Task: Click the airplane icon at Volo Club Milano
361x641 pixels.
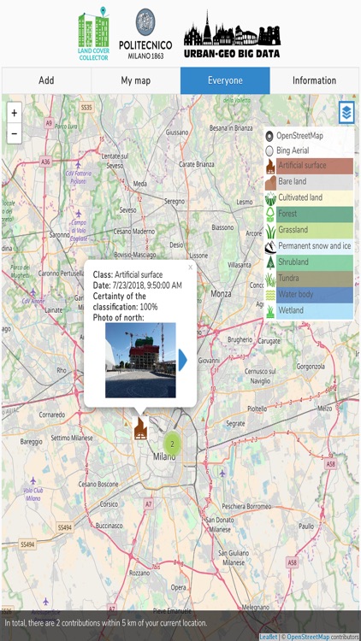Action: 33,480
